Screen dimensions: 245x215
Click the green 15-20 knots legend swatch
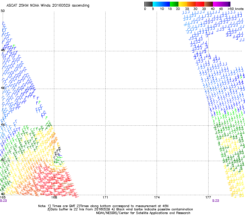174,4
